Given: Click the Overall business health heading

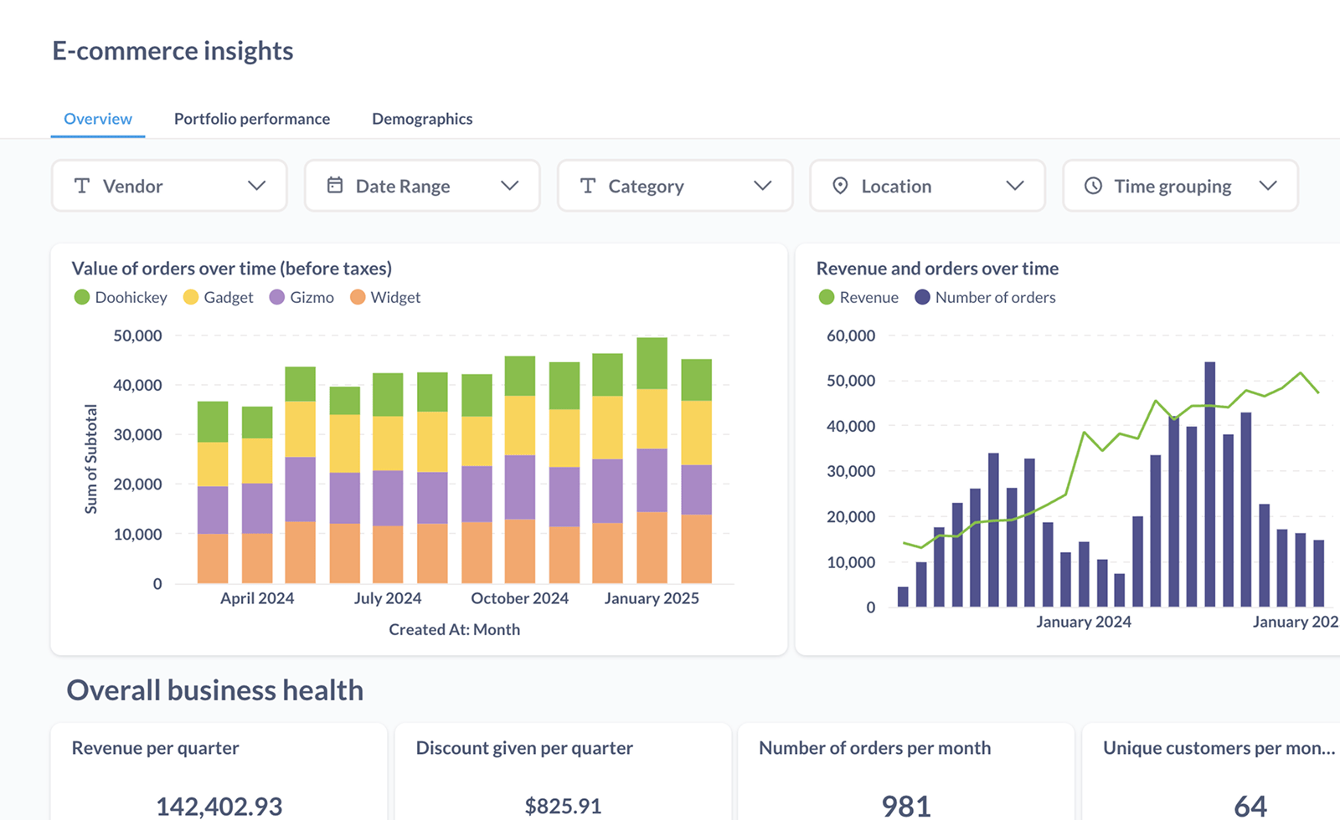Looking at the screenshot, I should point(215,690).
